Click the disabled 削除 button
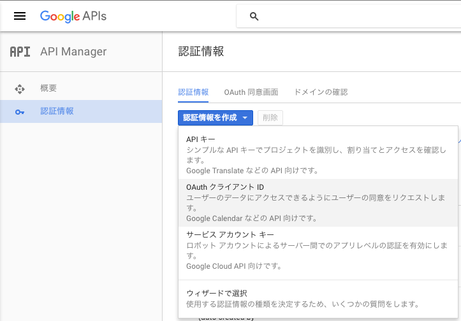This screenshot has width=461, height=321. click(270, 118)
